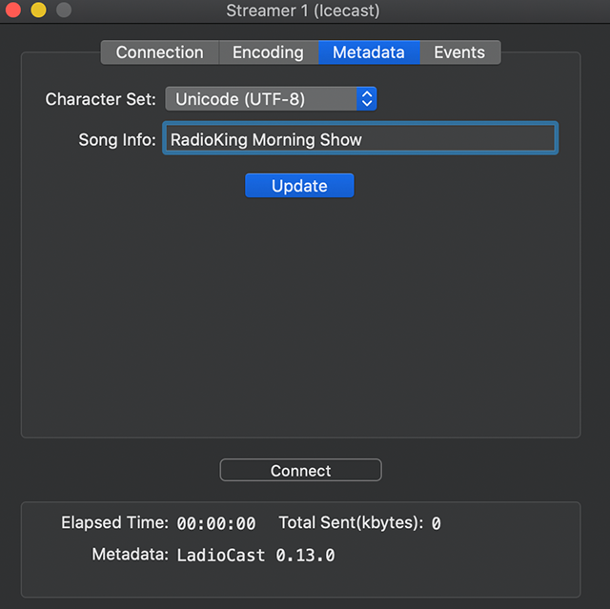Open the Encoding tab
The image size is (610, 609).
[268, 52]
